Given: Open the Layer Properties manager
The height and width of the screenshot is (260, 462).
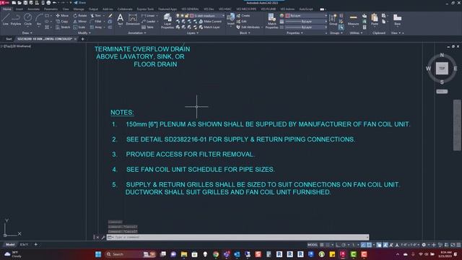Looking at the screenshot, I should coord(167,21).
